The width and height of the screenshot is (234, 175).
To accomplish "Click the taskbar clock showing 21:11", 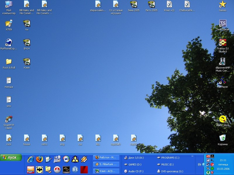I will [x=223, y=160].
